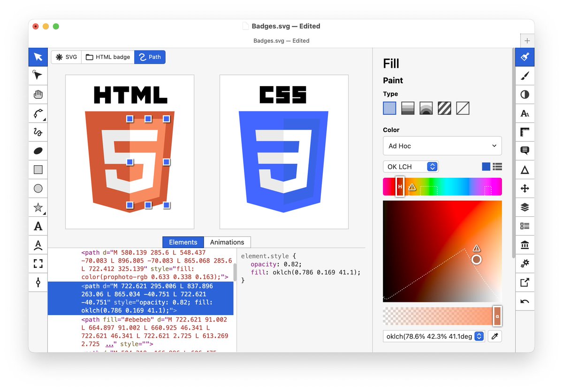
Task: Add a new tab with plus button
Action: pos(527,41)
